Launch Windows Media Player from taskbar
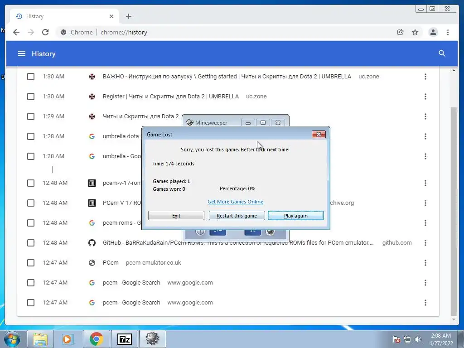 pos(68,339)
